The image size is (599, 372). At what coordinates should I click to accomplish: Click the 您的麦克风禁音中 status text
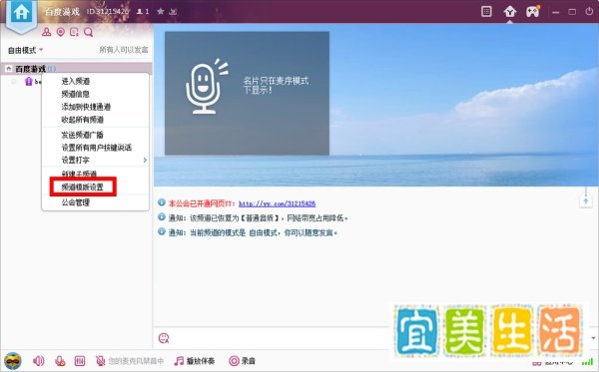[136, 361]
